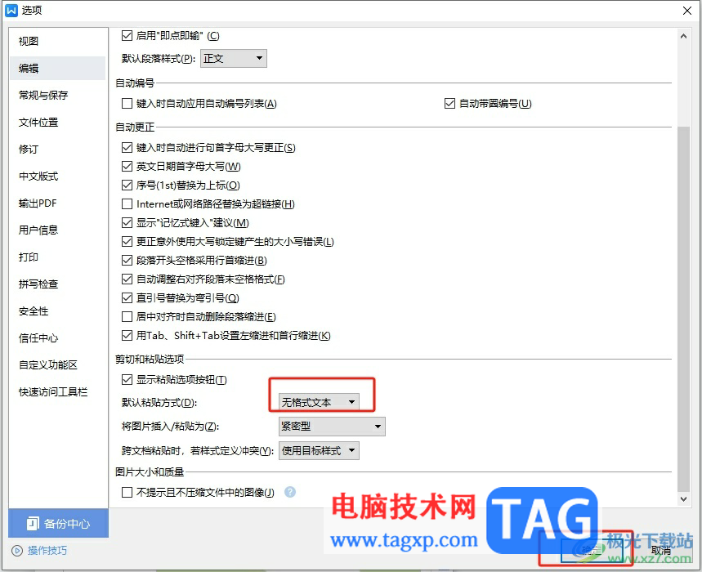Toggle 自动带圈编号 checkbox
702x572 pixels.
click(449, 104)
